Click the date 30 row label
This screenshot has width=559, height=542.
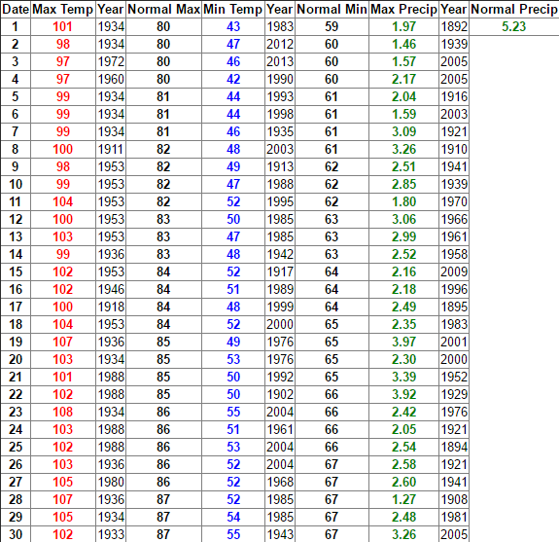coord(16,534)
